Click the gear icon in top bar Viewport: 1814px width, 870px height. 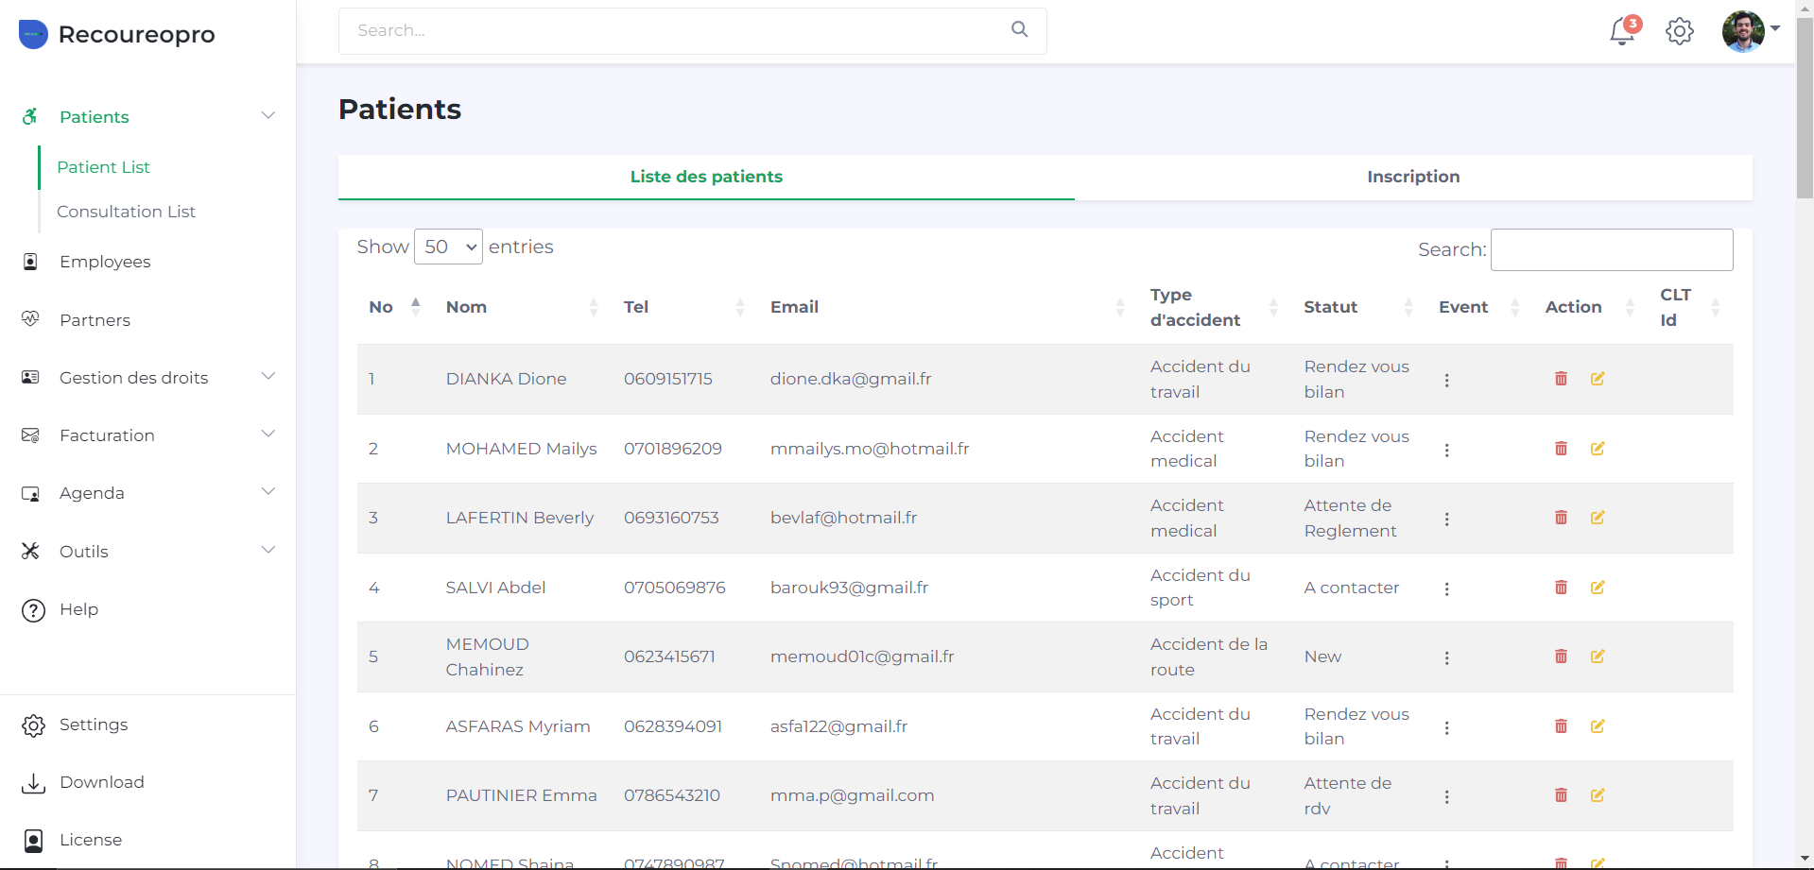1679,31
